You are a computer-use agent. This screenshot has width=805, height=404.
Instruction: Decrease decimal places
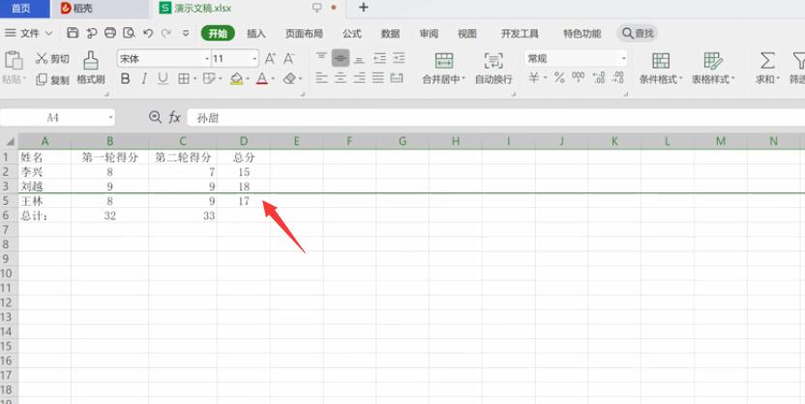point(617,78)
